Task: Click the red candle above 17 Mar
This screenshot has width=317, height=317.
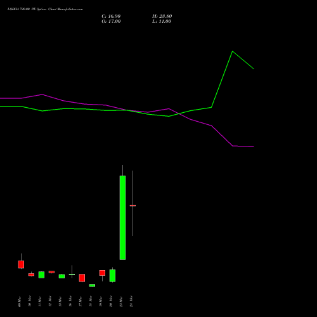Action: coord(82,278)
